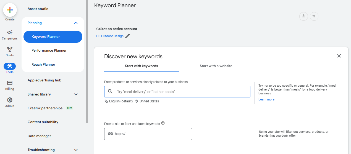Edit account with pencil icon
The image size is (351, 154).
click(x=127, y=36)
